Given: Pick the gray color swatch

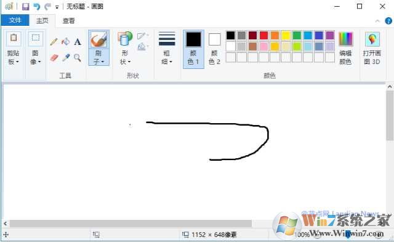Looking at the screenshot, I should [241, 35].
